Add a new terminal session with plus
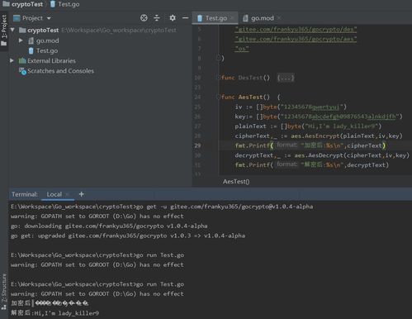Viewport: 412px width, 319px height. [81, 194]
